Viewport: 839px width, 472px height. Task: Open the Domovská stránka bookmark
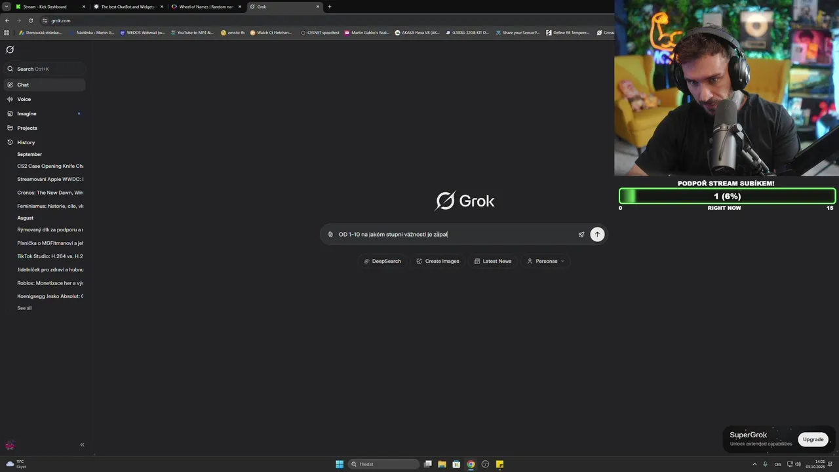pyautogui.click(x=41, y=32)
